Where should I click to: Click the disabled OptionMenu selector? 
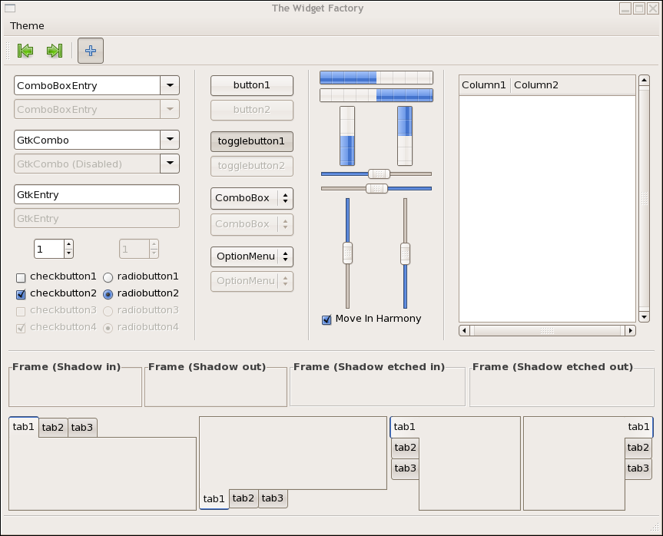tap(252, 281)
